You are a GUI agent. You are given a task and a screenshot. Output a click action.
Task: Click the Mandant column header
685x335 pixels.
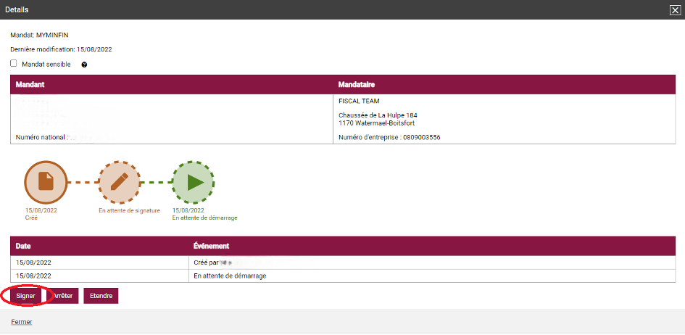(x=30, y=85)
